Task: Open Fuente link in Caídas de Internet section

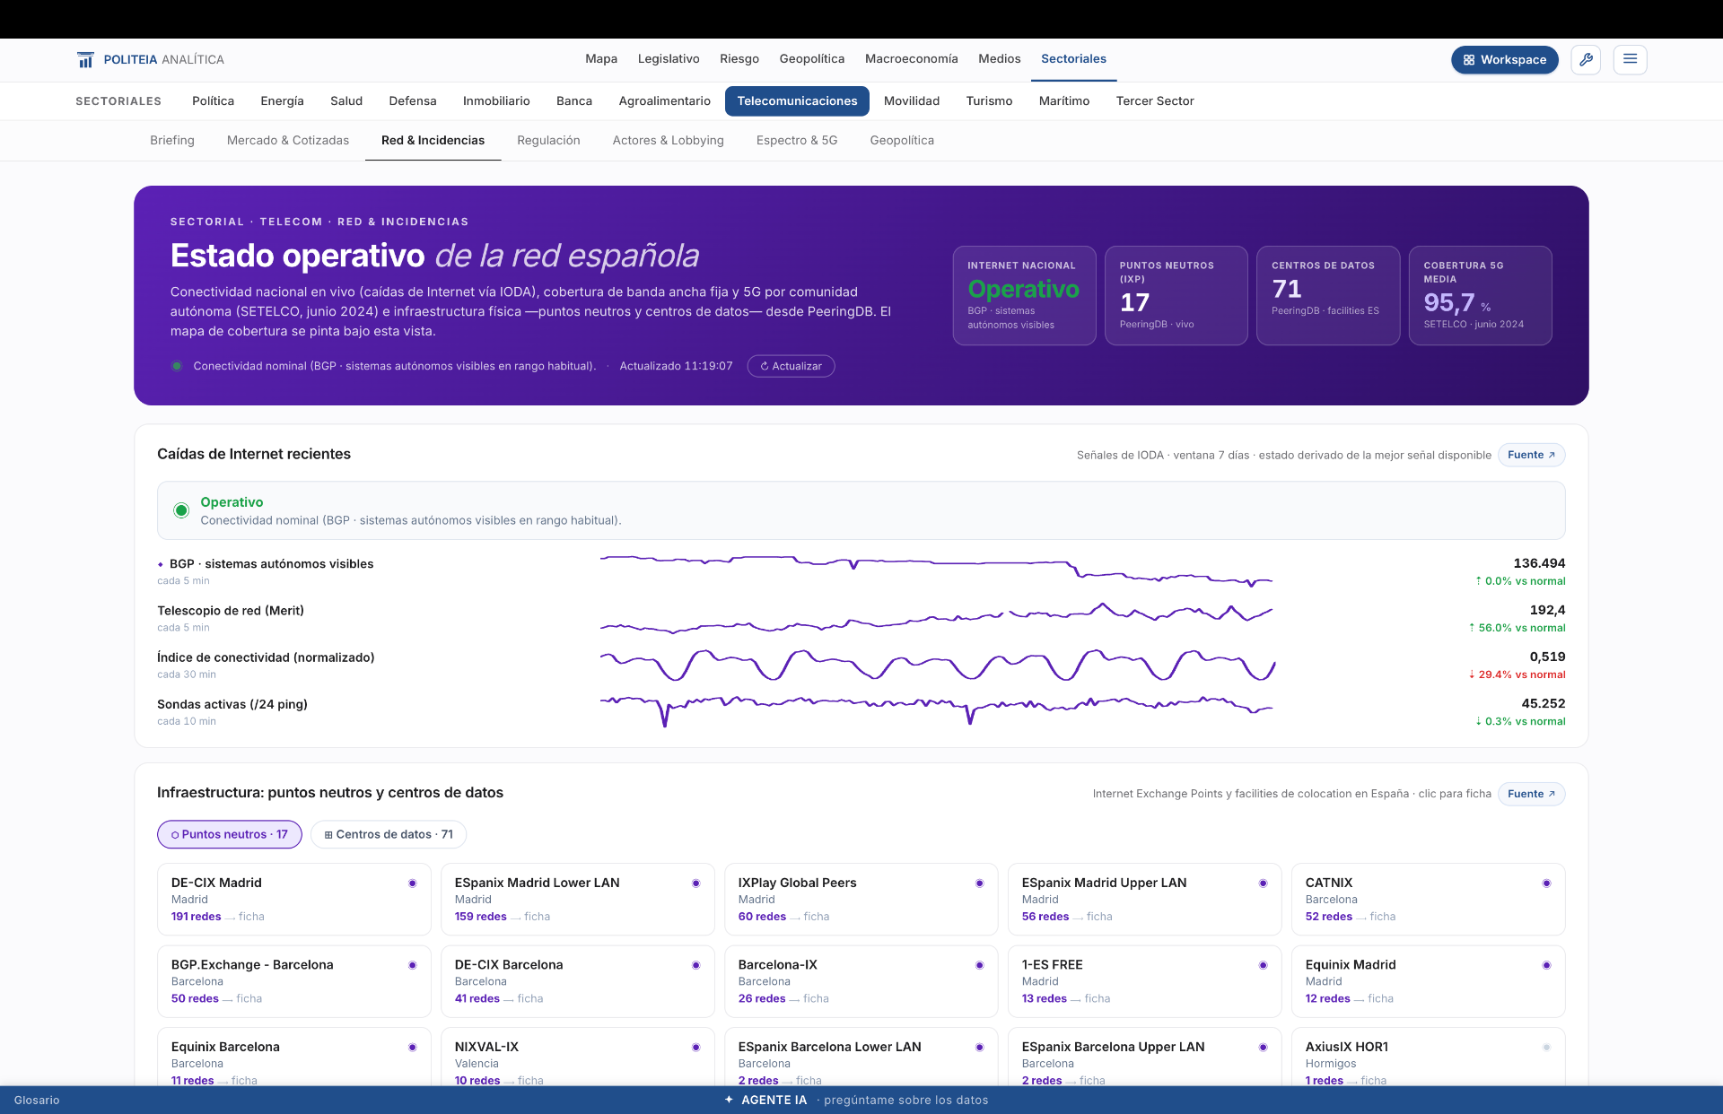Action: (1531, 455)
